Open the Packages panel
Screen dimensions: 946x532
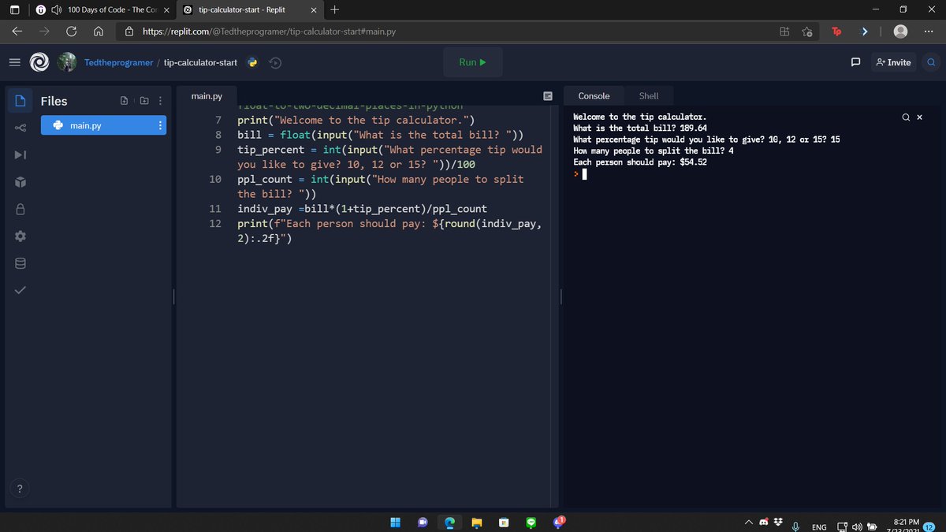(20, 182)
